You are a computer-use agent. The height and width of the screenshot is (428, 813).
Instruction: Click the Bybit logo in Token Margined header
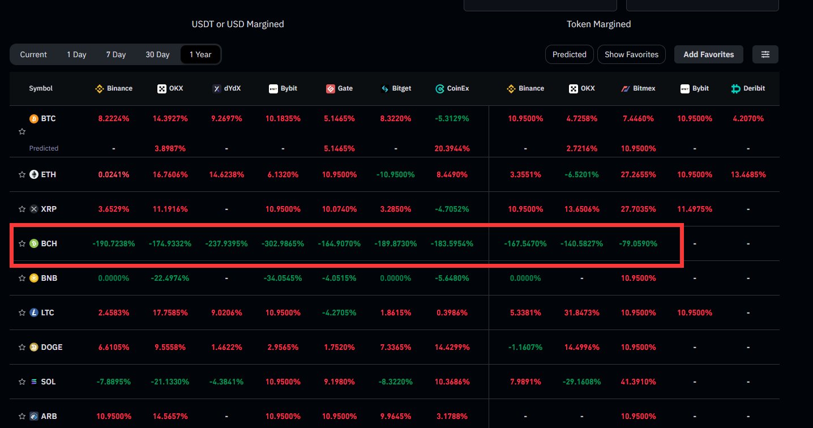coord(684,88)
